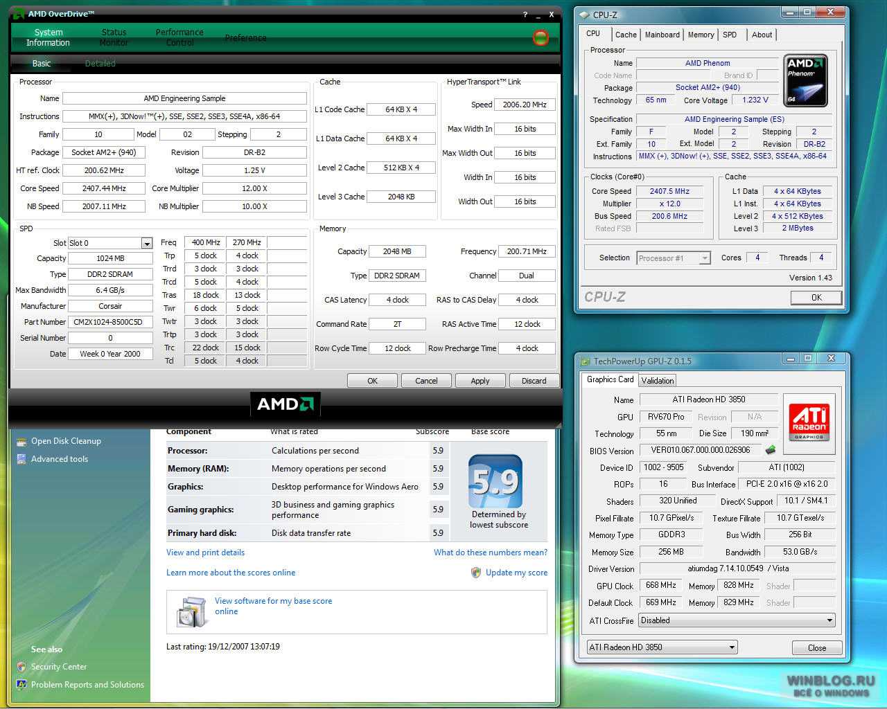The height and width of the screenshot is (709, 887).
Task: Select the Mainboard tab in CPU-Z
Action: (x=662, y=35)
